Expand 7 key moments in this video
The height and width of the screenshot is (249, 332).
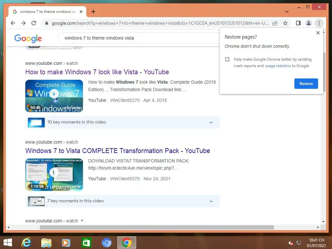click(122, 201)
